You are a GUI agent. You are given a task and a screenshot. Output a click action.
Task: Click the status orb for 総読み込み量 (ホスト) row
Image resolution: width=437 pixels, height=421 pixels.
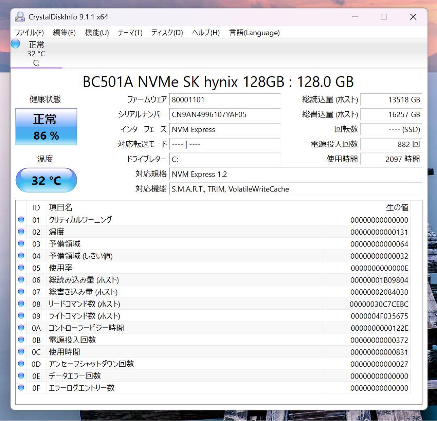click(x=21, y=279)
